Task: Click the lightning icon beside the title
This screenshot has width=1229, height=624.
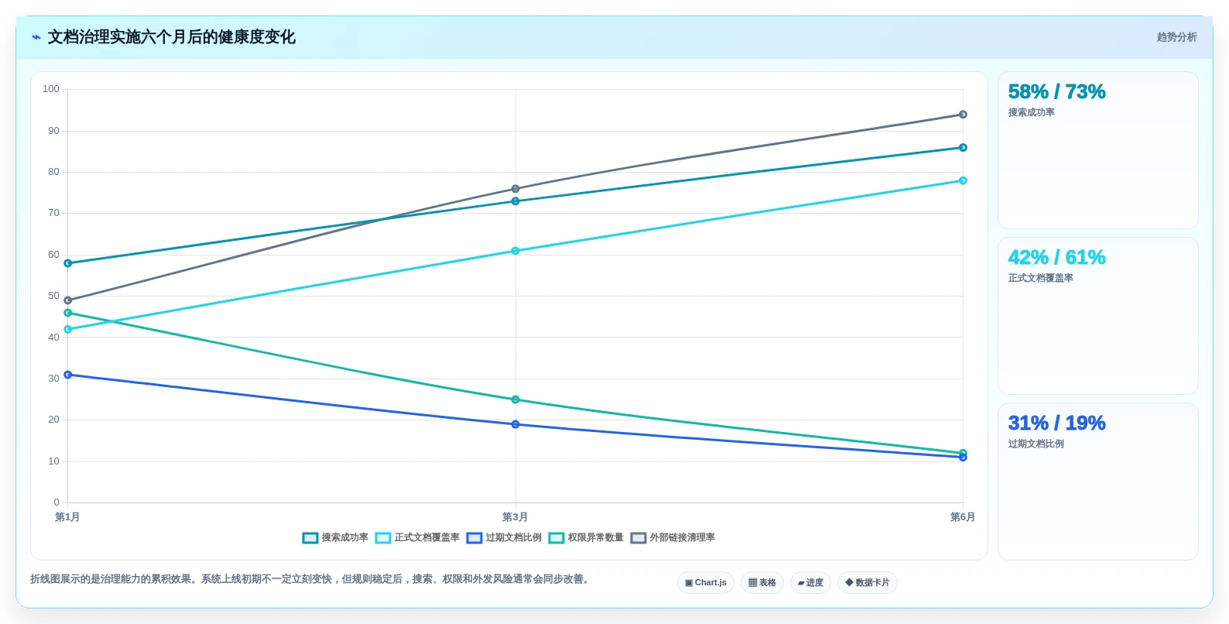Action: coord(36,37)
